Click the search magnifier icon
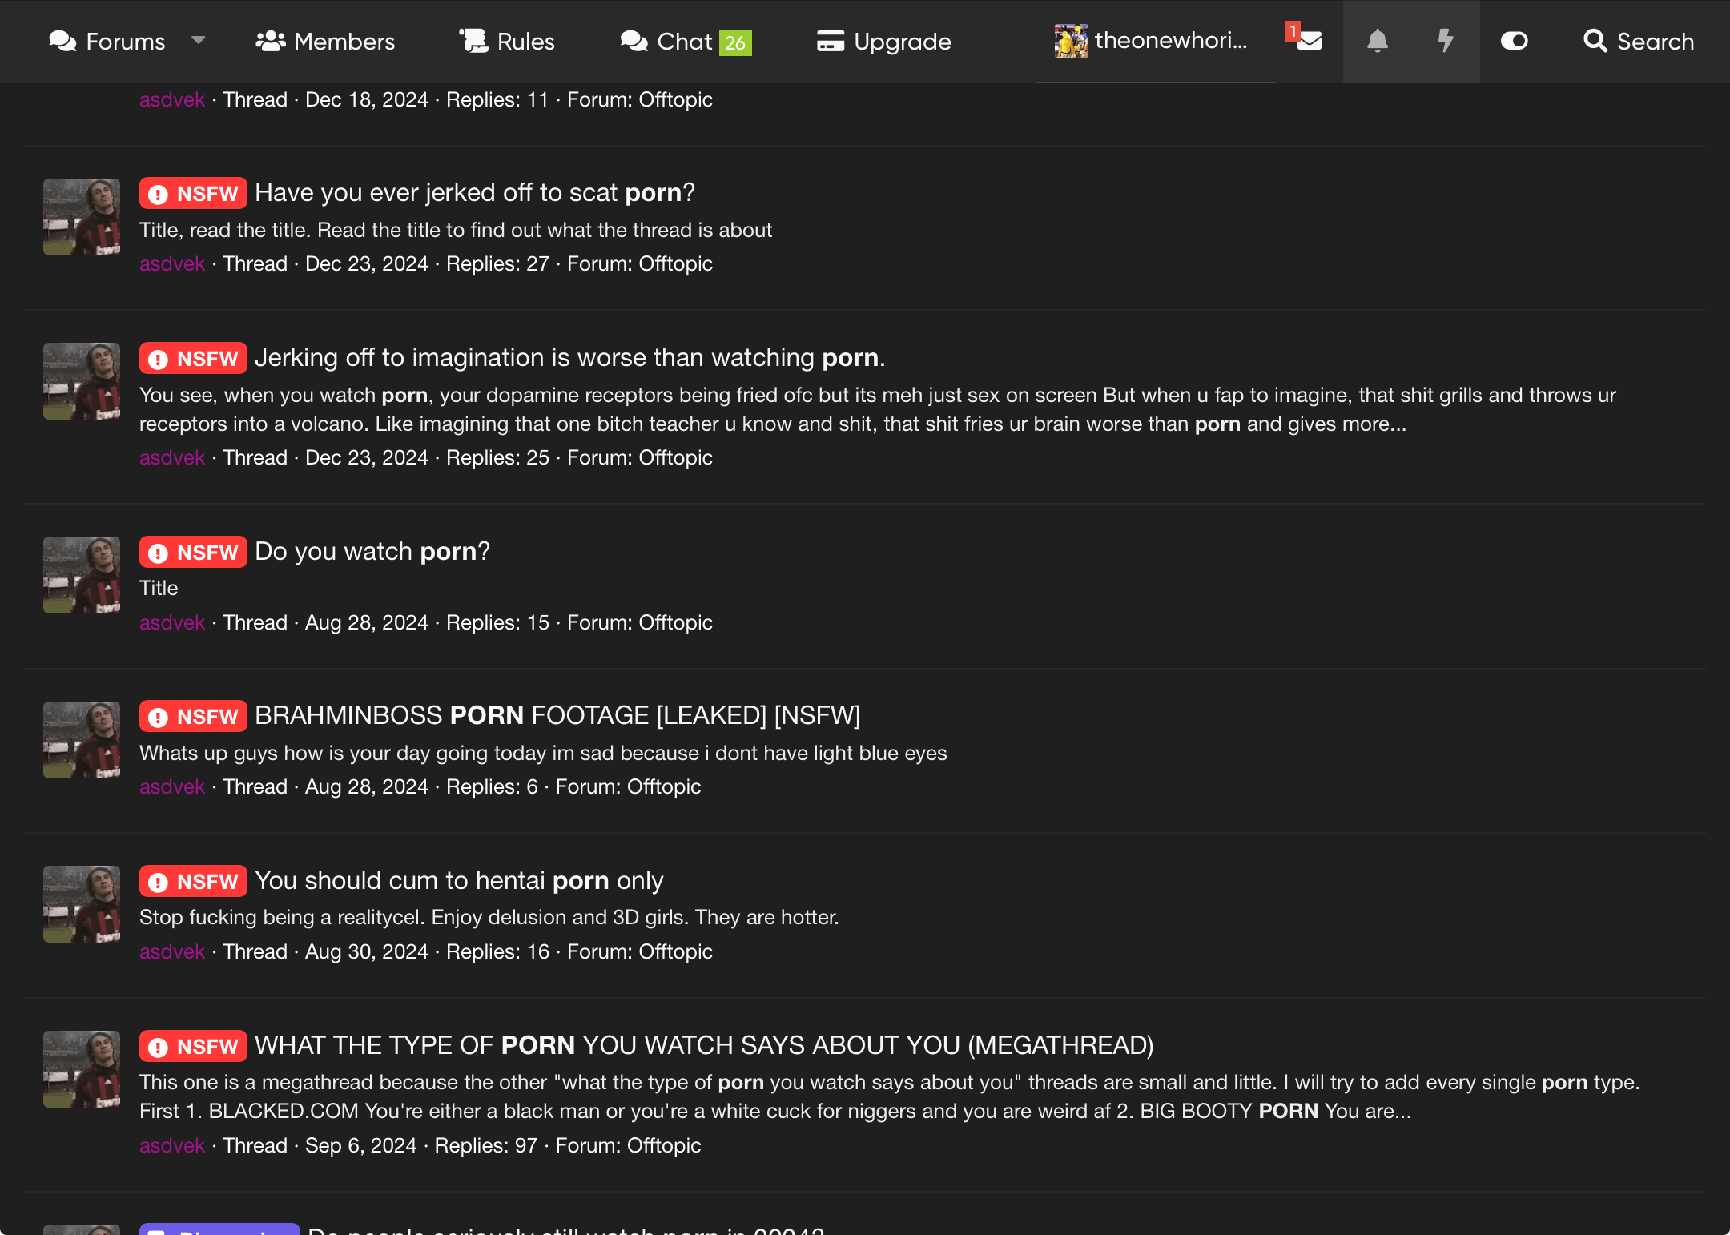1730x1235 pixels. [x=1595, y=41]
